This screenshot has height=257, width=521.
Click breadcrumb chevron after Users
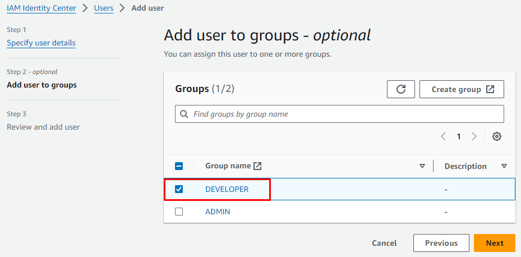(122, 8)
